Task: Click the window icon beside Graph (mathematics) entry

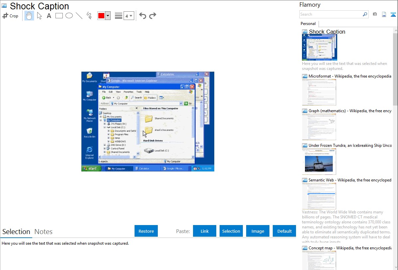Action: point(305,111)
